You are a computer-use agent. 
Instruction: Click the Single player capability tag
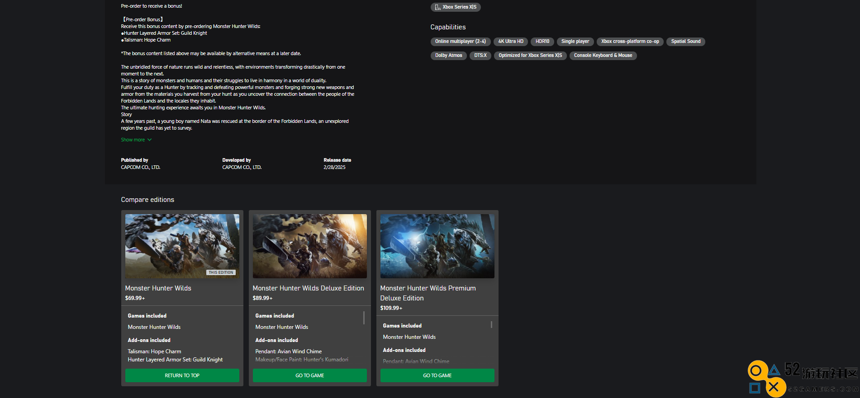click(x=575, y=42)
